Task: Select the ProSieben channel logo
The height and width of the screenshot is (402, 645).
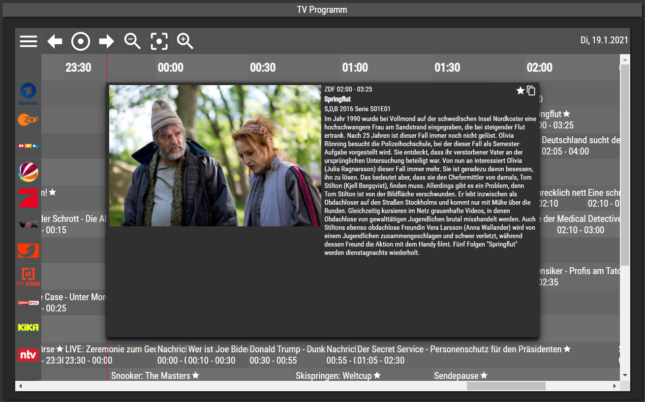Action: (28, 198)
